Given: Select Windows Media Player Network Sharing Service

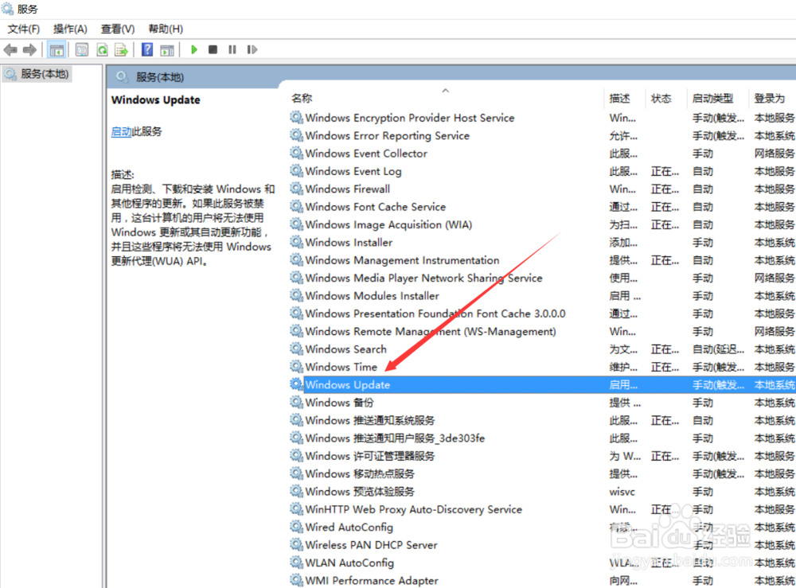Looking at the screenshot, I should click(542, 278).
